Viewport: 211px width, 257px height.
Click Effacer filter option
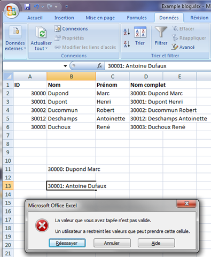pos(183,28)
